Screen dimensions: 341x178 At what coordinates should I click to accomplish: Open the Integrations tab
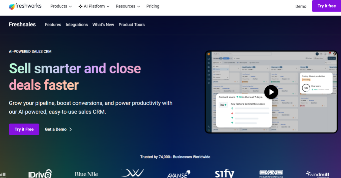[x=77, y=25]
